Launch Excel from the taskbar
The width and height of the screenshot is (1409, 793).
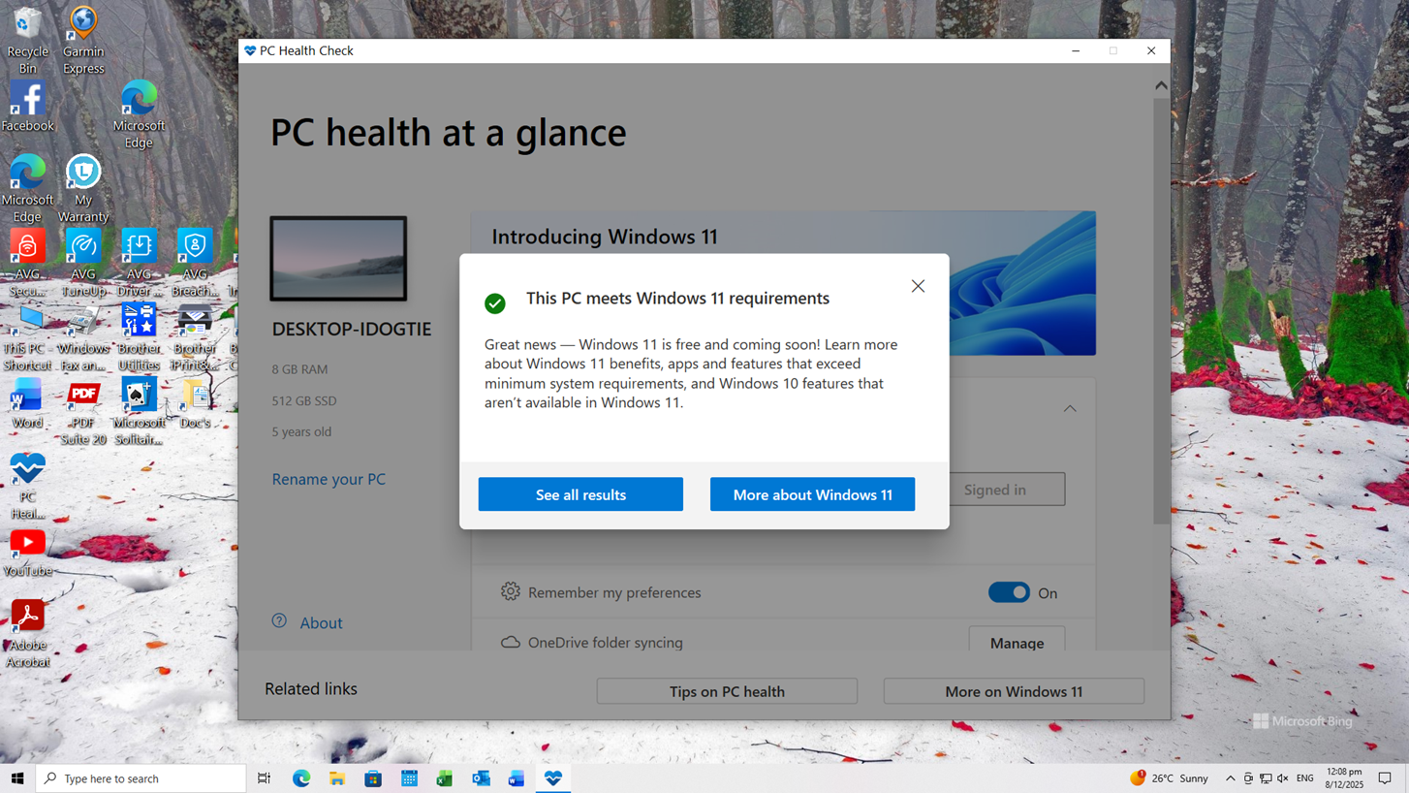coord(445,778)
